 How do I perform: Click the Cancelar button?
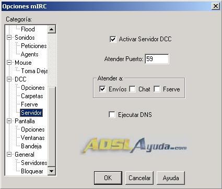click(139, 178)
